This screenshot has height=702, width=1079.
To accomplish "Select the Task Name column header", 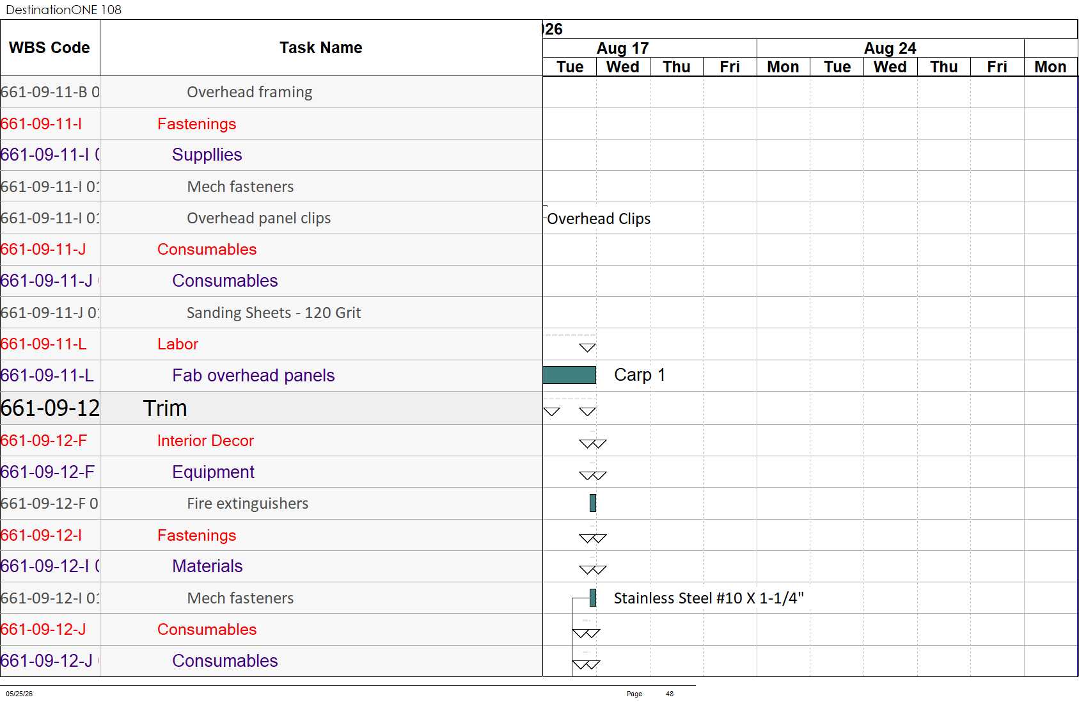I will coord(321,48).
